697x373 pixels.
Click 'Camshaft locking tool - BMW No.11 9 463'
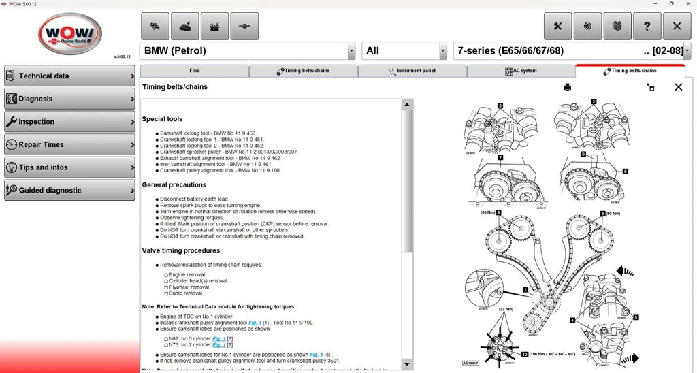tap(208, 133)
